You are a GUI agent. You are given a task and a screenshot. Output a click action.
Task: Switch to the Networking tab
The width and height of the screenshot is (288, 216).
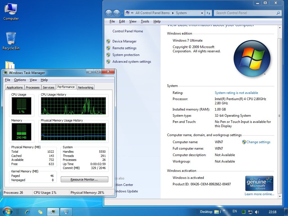point(85,87)
